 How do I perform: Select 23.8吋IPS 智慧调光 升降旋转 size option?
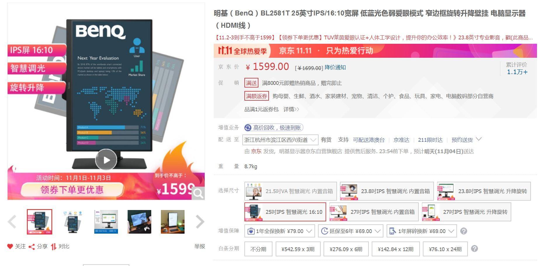point(484,191)
